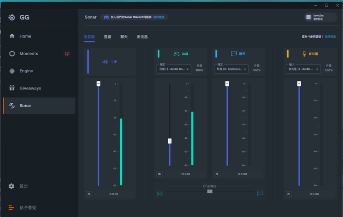
Task: Open the chat channel playback device dropdown
Action: click(x=231, y=69)
